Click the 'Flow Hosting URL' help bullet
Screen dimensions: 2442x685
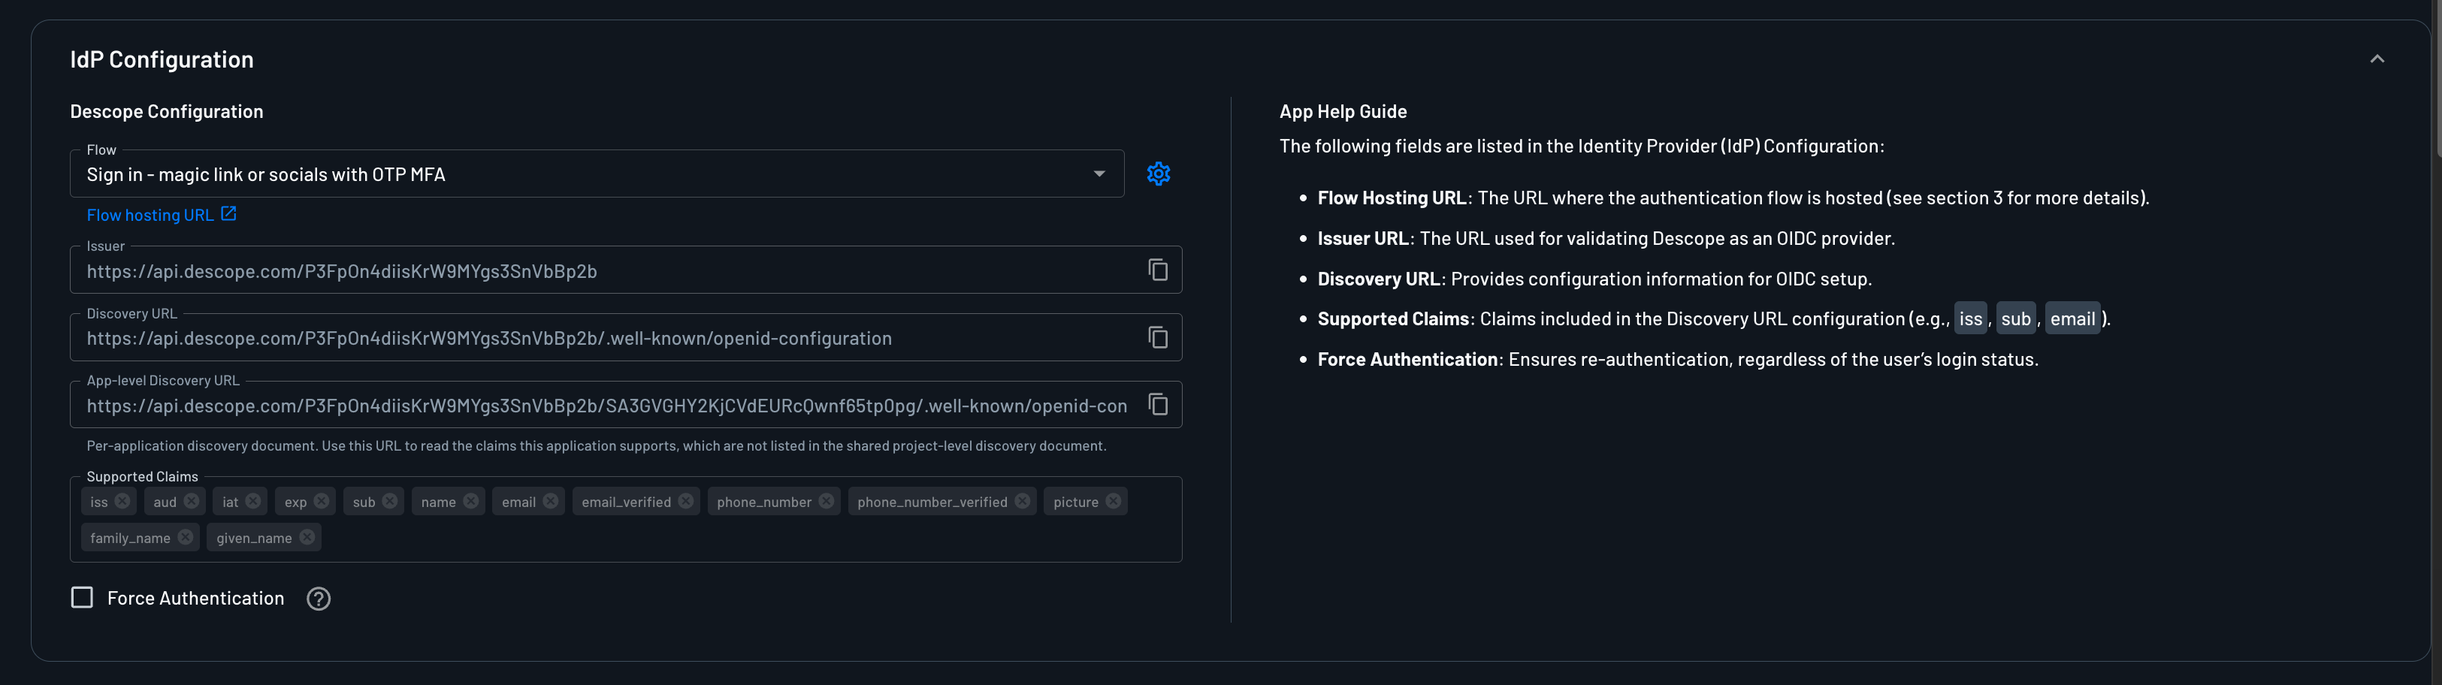(x=1733, y=198)
